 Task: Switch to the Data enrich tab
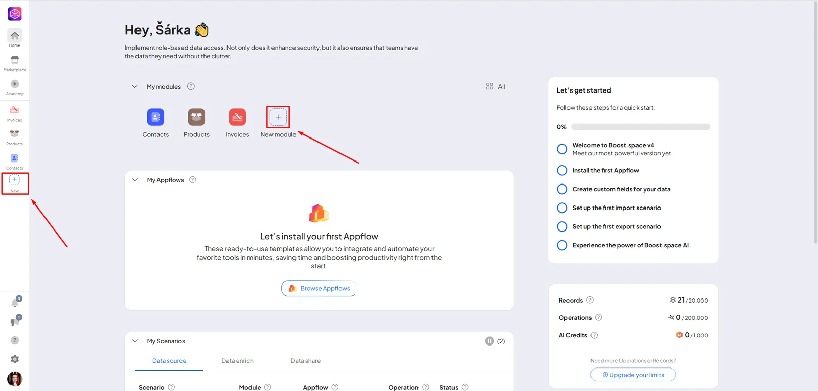coord(237,361)
